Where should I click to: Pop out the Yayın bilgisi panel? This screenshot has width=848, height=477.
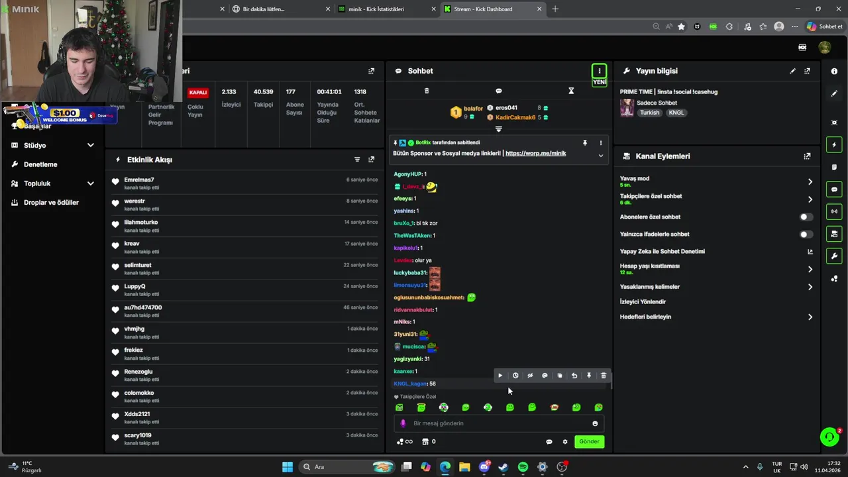(x=807, y=71)
